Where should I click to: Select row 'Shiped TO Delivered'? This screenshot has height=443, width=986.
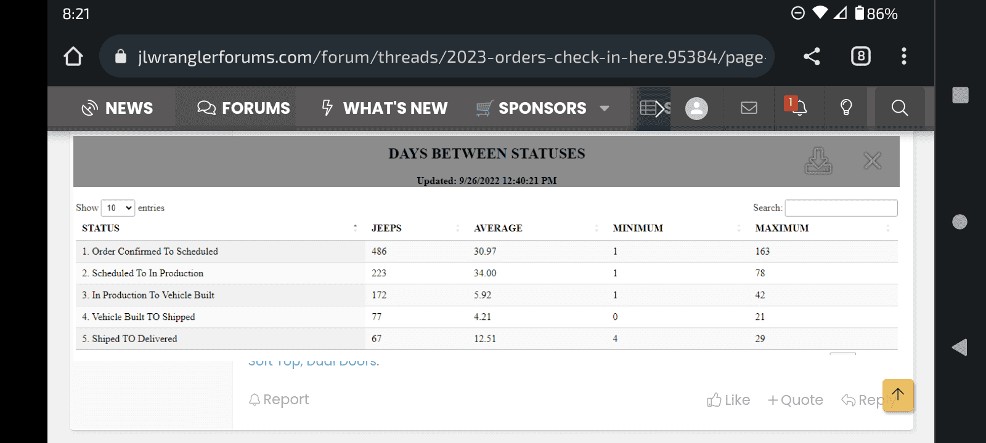pyautogui.click(x=487, y=339)
